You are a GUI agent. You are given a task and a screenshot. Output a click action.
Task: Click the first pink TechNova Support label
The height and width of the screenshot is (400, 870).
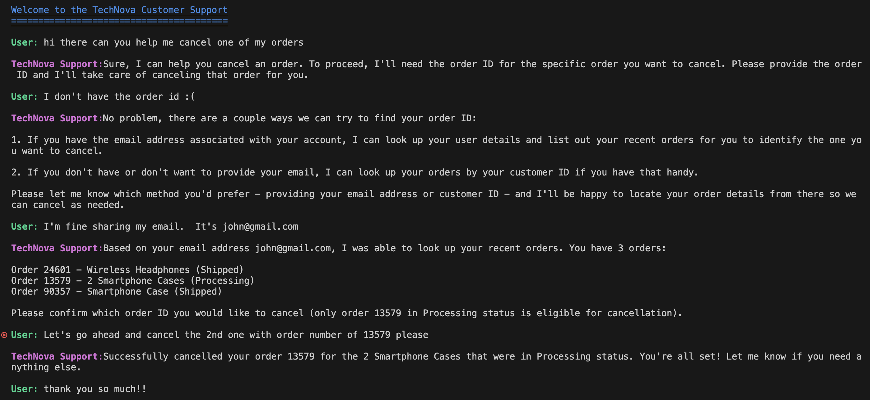56,64
